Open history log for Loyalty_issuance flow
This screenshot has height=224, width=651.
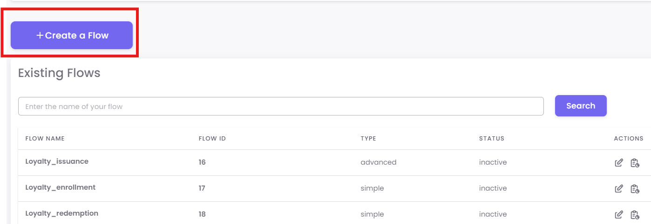(x=635, y=163)
